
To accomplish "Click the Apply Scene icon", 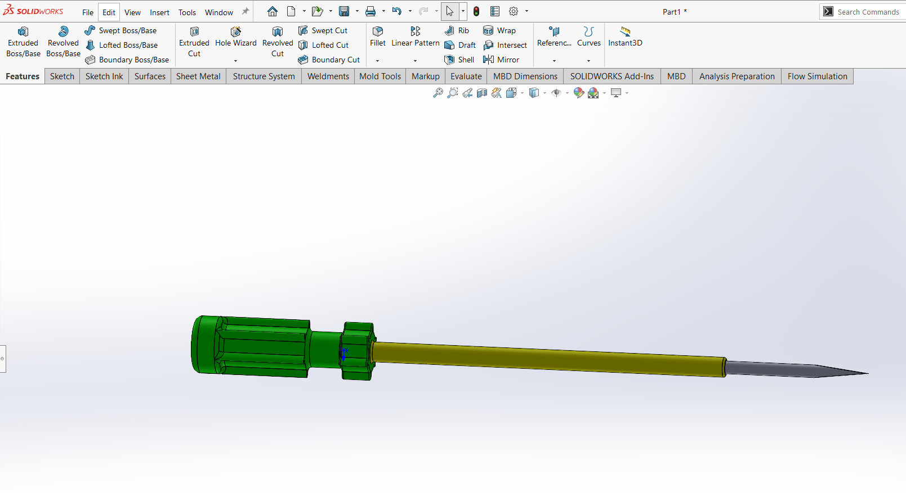I will point(593,93).
